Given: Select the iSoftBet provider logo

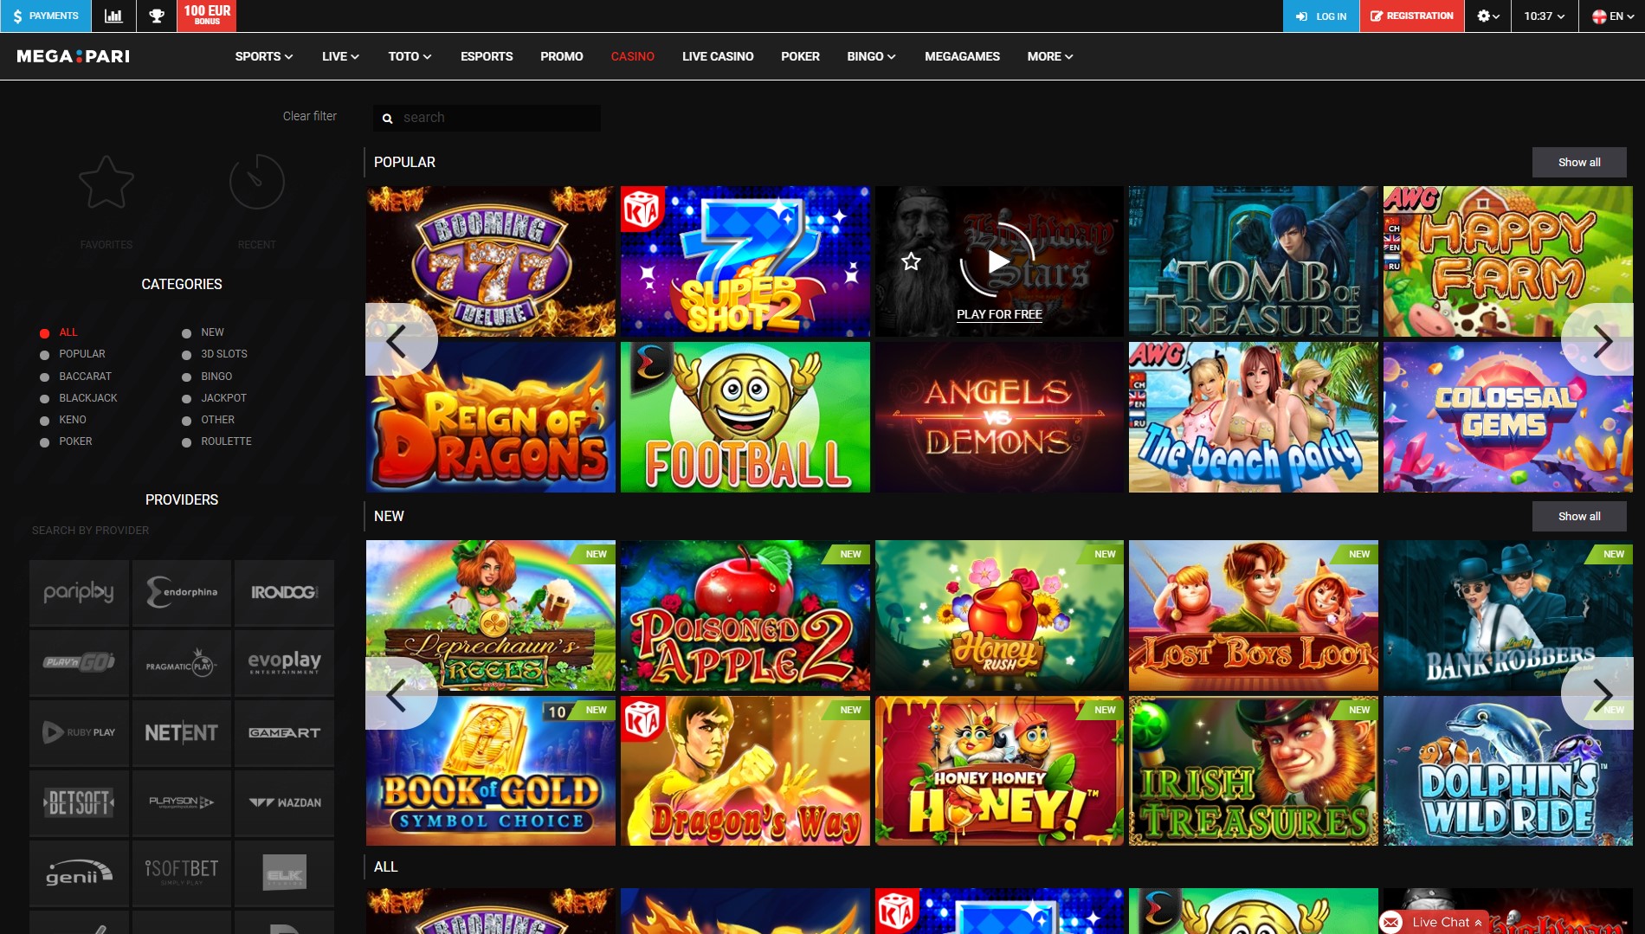Looking at the screenshot, I should (182, 873).
